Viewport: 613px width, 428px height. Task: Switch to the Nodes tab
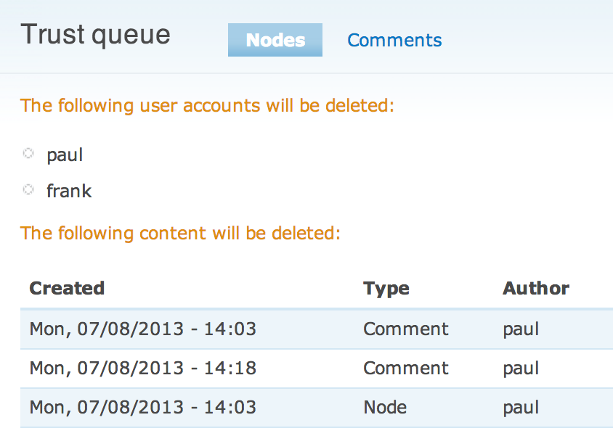point(275,41)
